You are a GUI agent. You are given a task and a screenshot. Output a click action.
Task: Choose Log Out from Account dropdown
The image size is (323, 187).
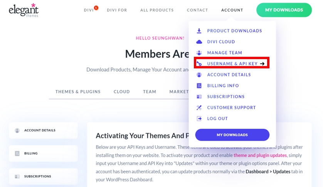[x=217, y=119]
